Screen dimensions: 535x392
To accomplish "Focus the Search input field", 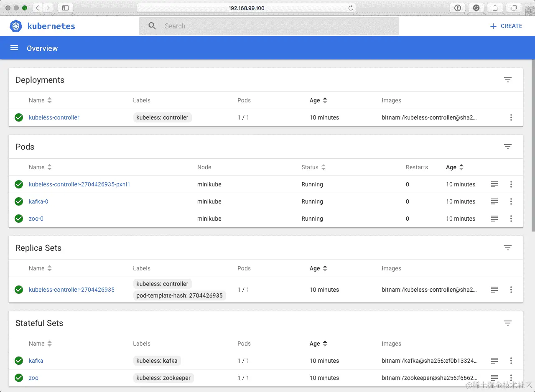I will [x=269, y=26].
